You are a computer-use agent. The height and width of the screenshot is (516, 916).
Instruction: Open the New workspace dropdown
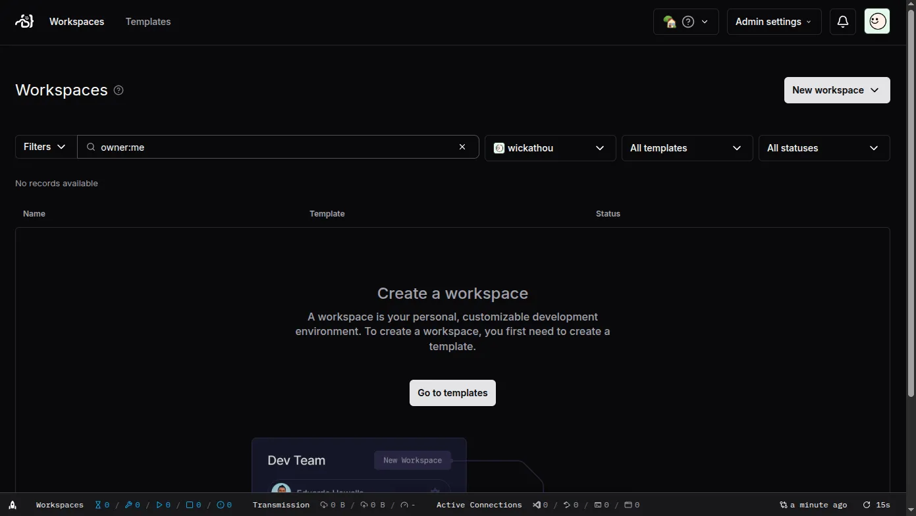836,90
